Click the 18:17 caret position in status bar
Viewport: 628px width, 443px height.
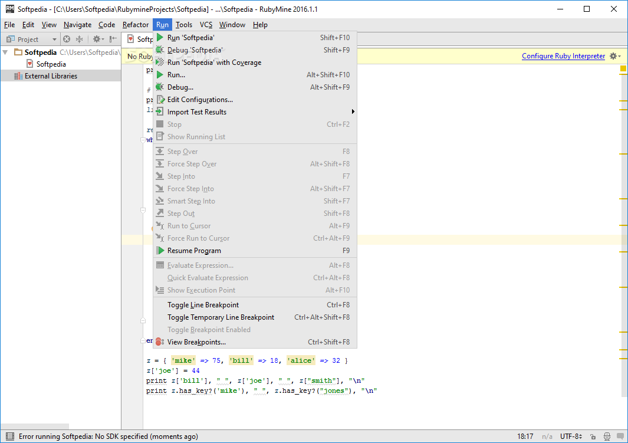click(x=525, y=437)
